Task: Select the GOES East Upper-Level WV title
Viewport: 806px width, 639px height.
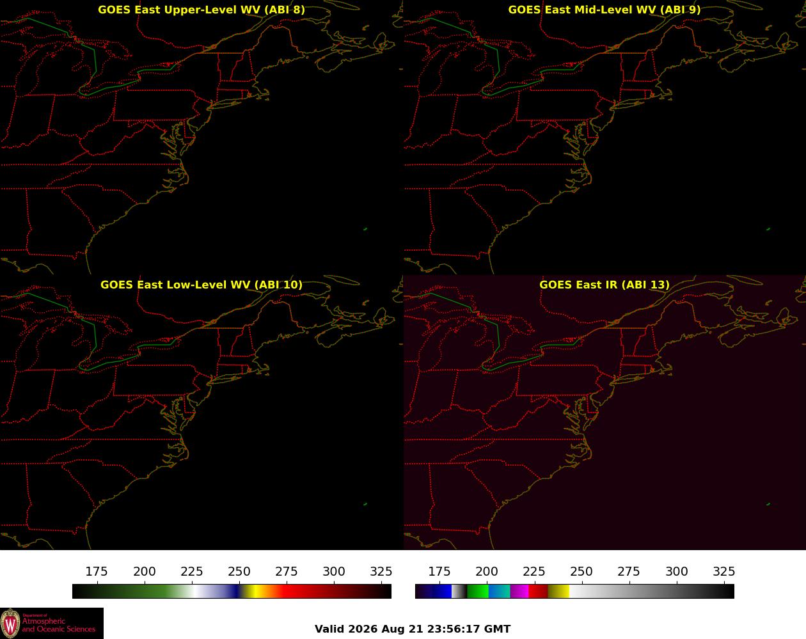Action: tap(201, 10)
